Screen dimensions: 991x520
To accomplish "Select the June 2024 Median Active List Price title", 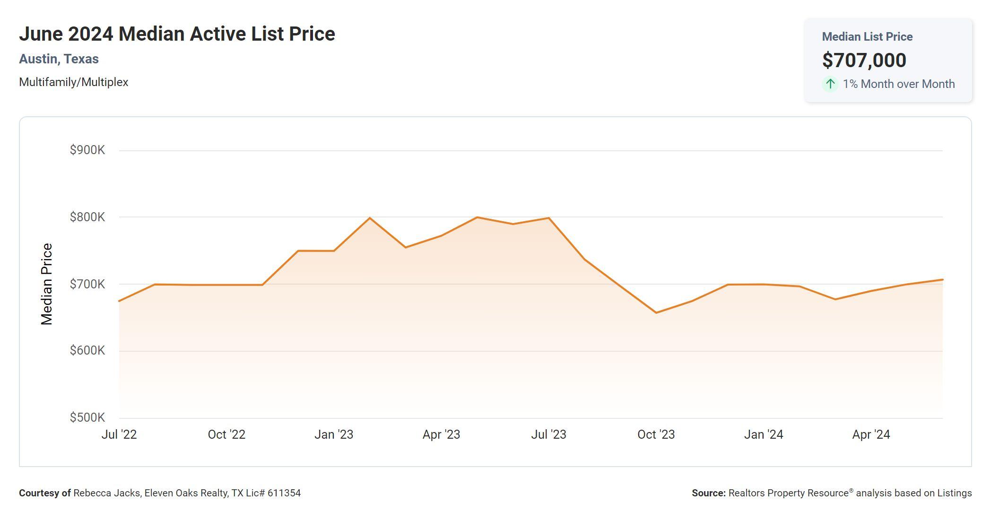I will coord(177,34).
